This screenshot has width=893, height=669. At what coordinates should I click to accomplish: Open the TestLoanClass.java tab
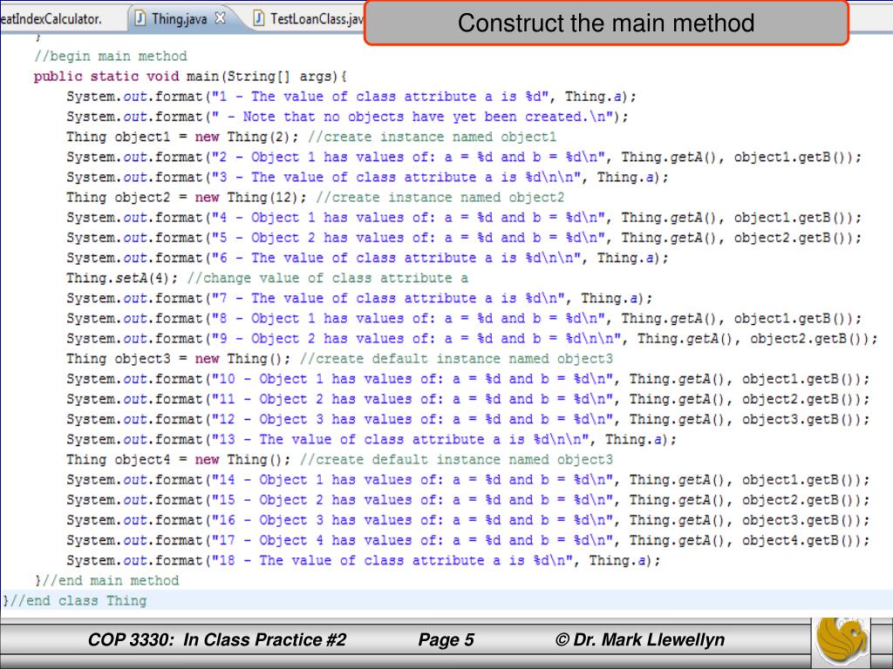[308, 19]
